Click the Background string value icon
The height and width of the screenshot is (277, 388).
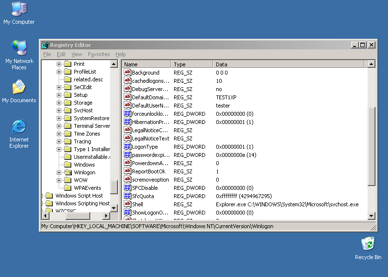pyautogui.click(x=128, y=72)
